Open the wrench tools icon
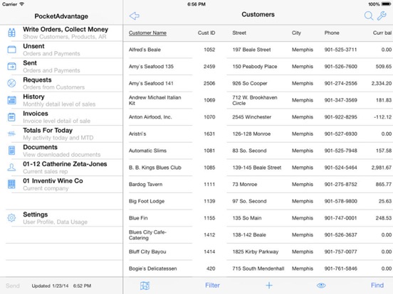Screen dimensions: 393x294 click(382, 16)
